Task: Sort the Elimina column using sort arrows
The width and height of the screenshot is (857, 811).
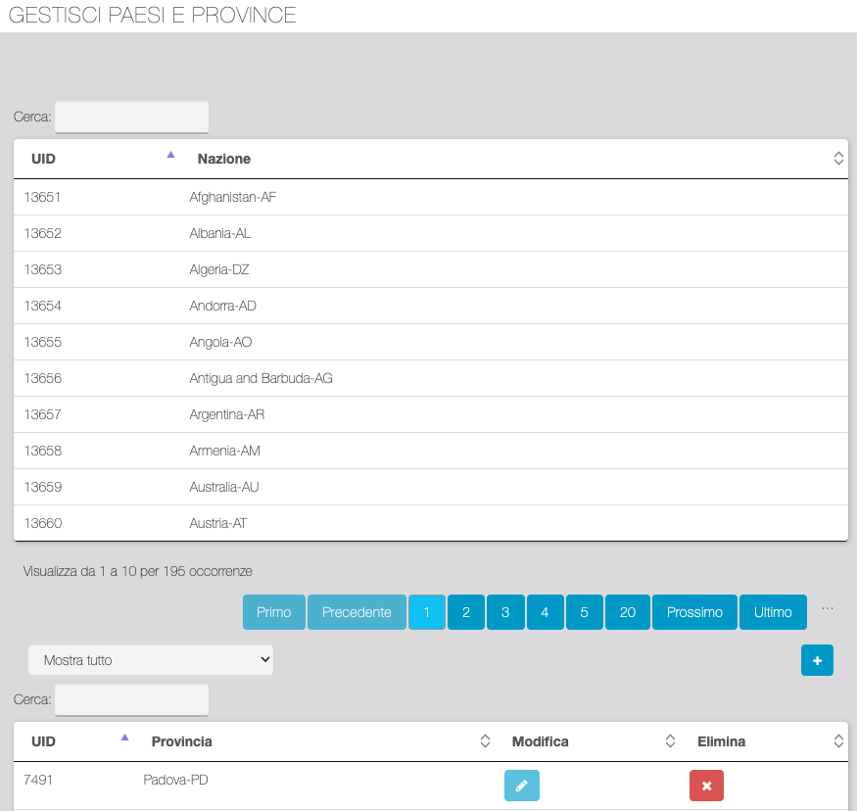Action: click(838, 741)
